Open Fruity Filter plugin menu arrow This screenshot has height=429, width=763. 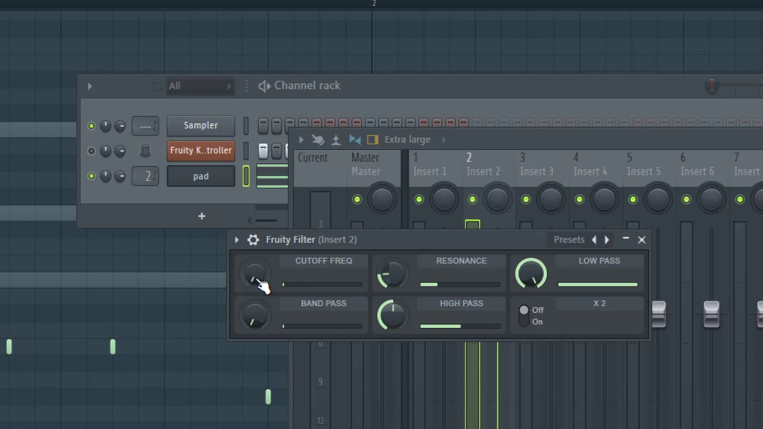tap(237, 240)
